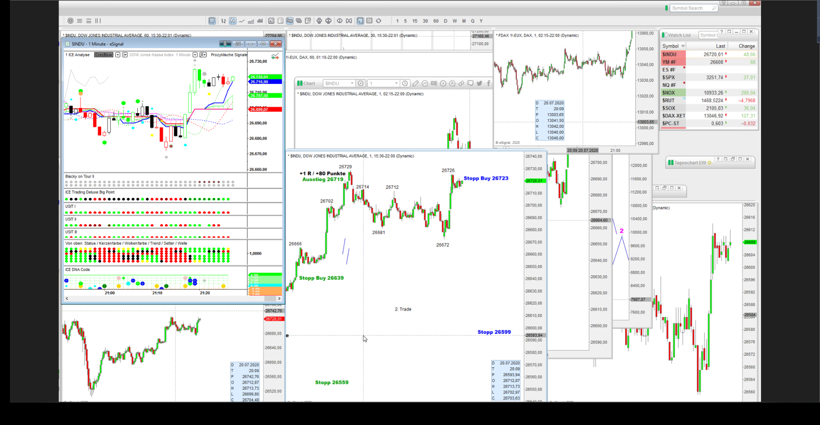Click the Twitter share icon in Chart toolbar
Viewport: 820px width, 425px height.
pos(480,83)
